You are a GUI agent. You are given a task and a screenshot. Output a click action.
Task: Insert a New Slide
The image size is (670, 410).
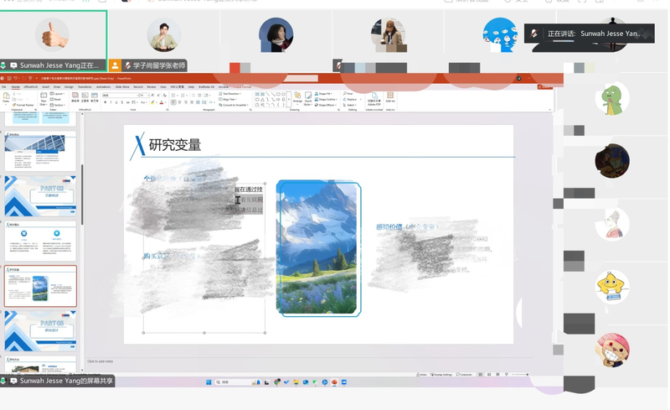pyautogui.click(x=44, y=98)
